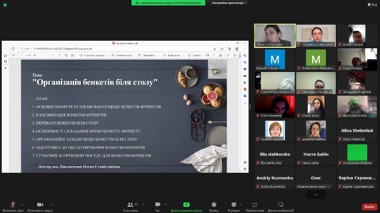Expand chat options arrow
The height and width of the screenshot is (213, 380).
tap(166, 204)
